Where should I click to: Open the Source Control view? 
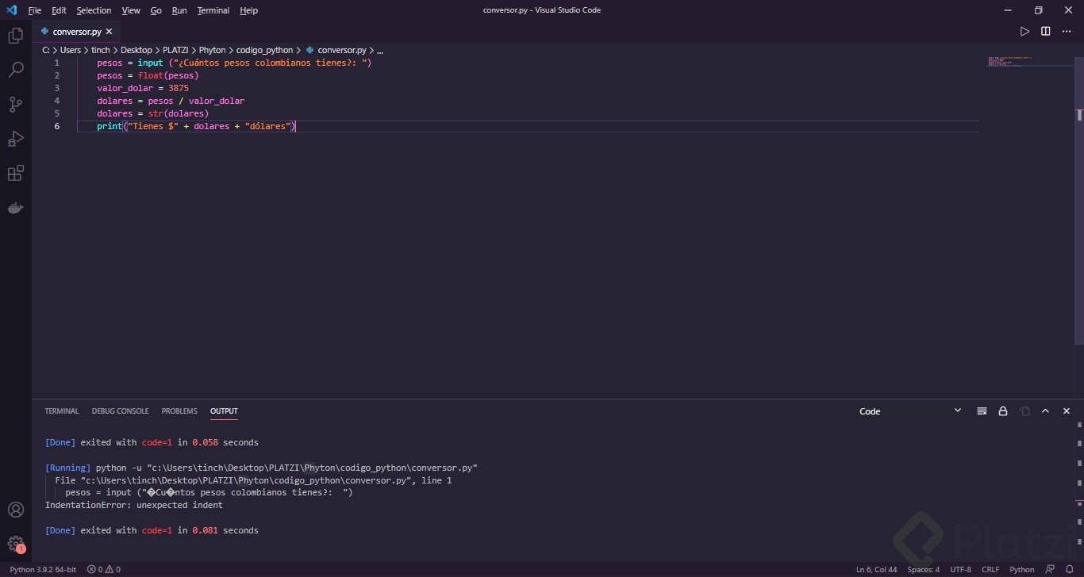pyautogui.click(x=15, y=105)
